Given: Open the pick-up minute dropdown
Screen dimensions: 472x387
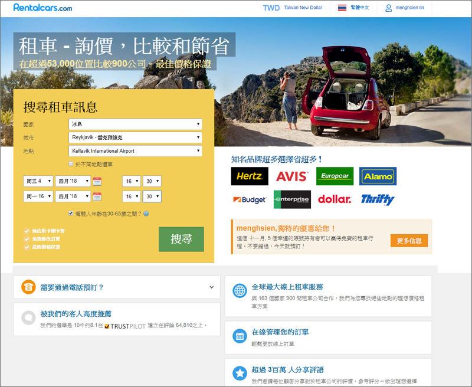Looking at the screenshot, I should pos(152,181).
